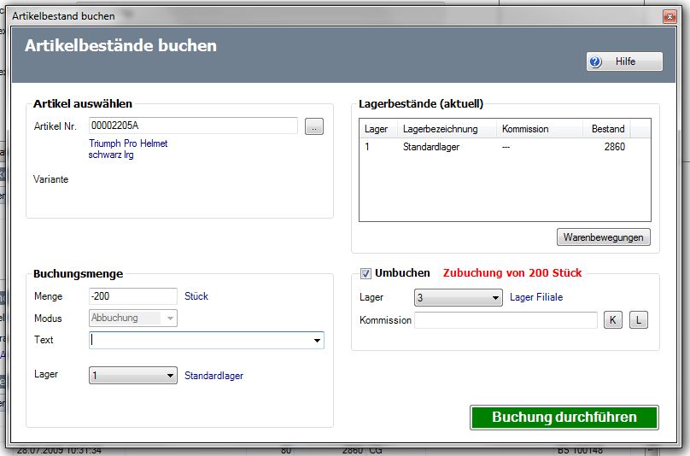Click Buchung durchführen button

point(564,418)
